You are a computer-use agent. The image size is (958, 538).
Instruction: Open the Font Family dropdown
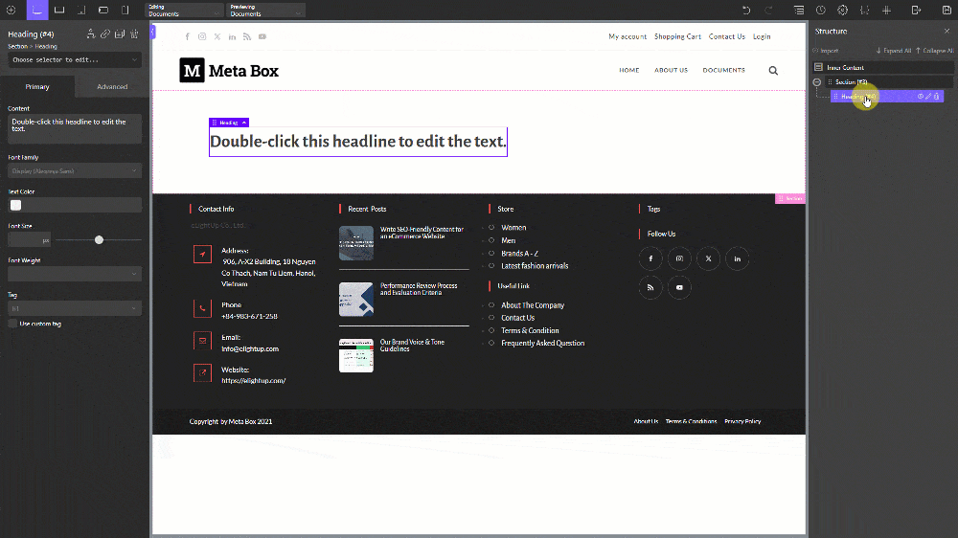click(x=75, y=171)
